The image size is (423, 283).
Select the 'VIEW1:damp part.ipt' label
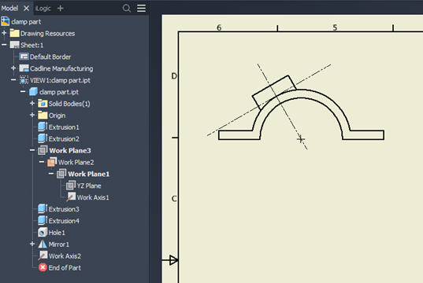pos(60,80)
